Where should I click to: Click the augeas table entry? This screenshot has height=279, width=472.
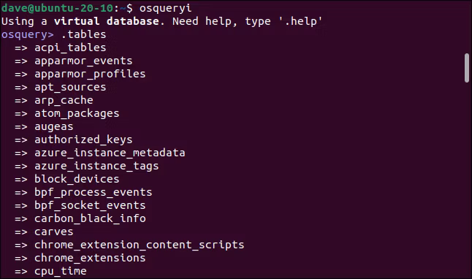click(x=54, y=126)
